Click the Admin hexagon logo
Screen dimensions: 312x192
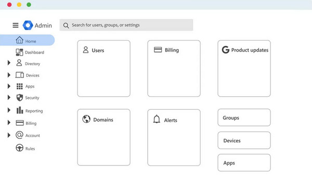28,25
